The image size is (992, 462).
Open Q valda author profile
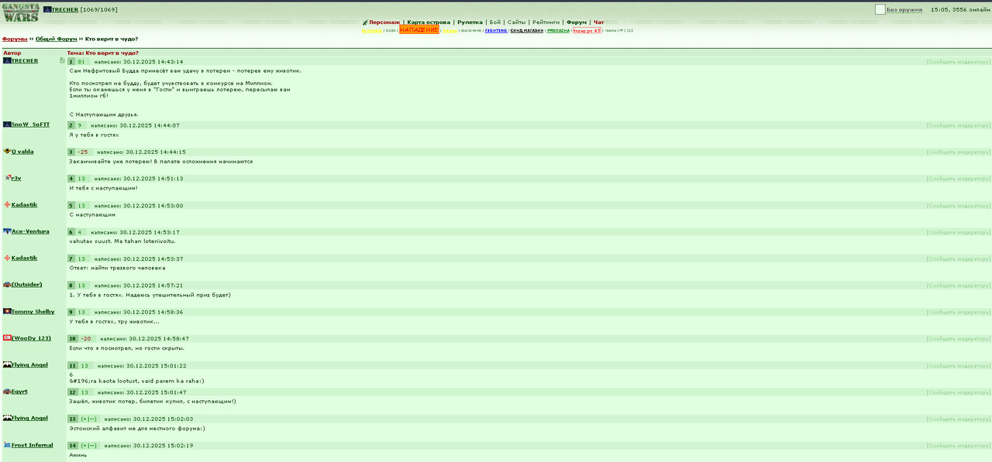tap(22, 152)
